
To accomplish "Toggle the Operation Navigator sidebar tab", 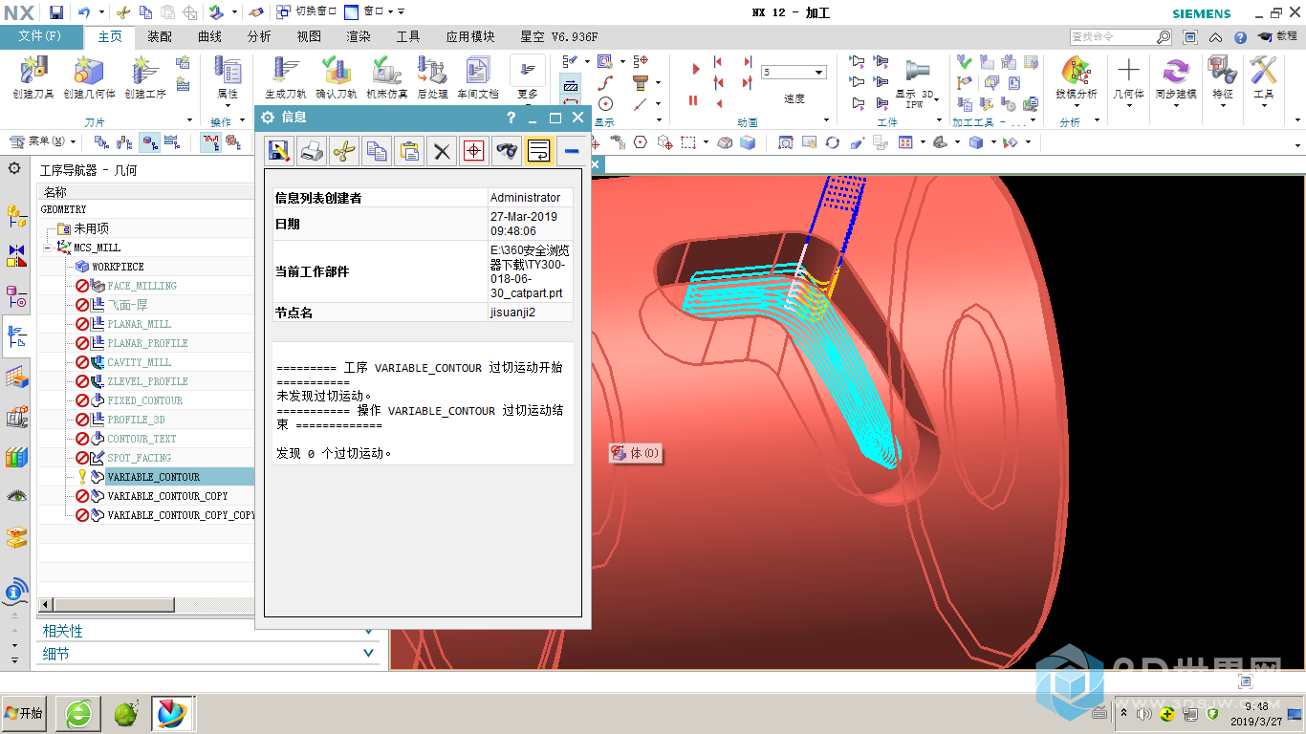I will (x=16, y=337).
